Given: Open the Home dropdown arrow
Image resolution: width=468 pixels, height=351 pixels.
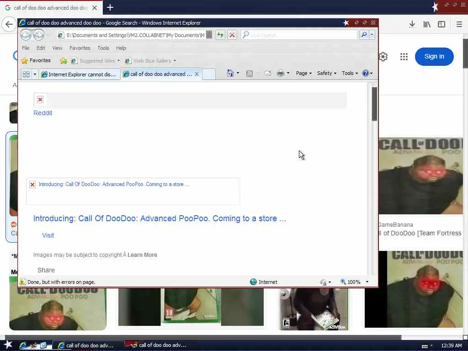Looking at the screenshot, I should tap(238, 73).
